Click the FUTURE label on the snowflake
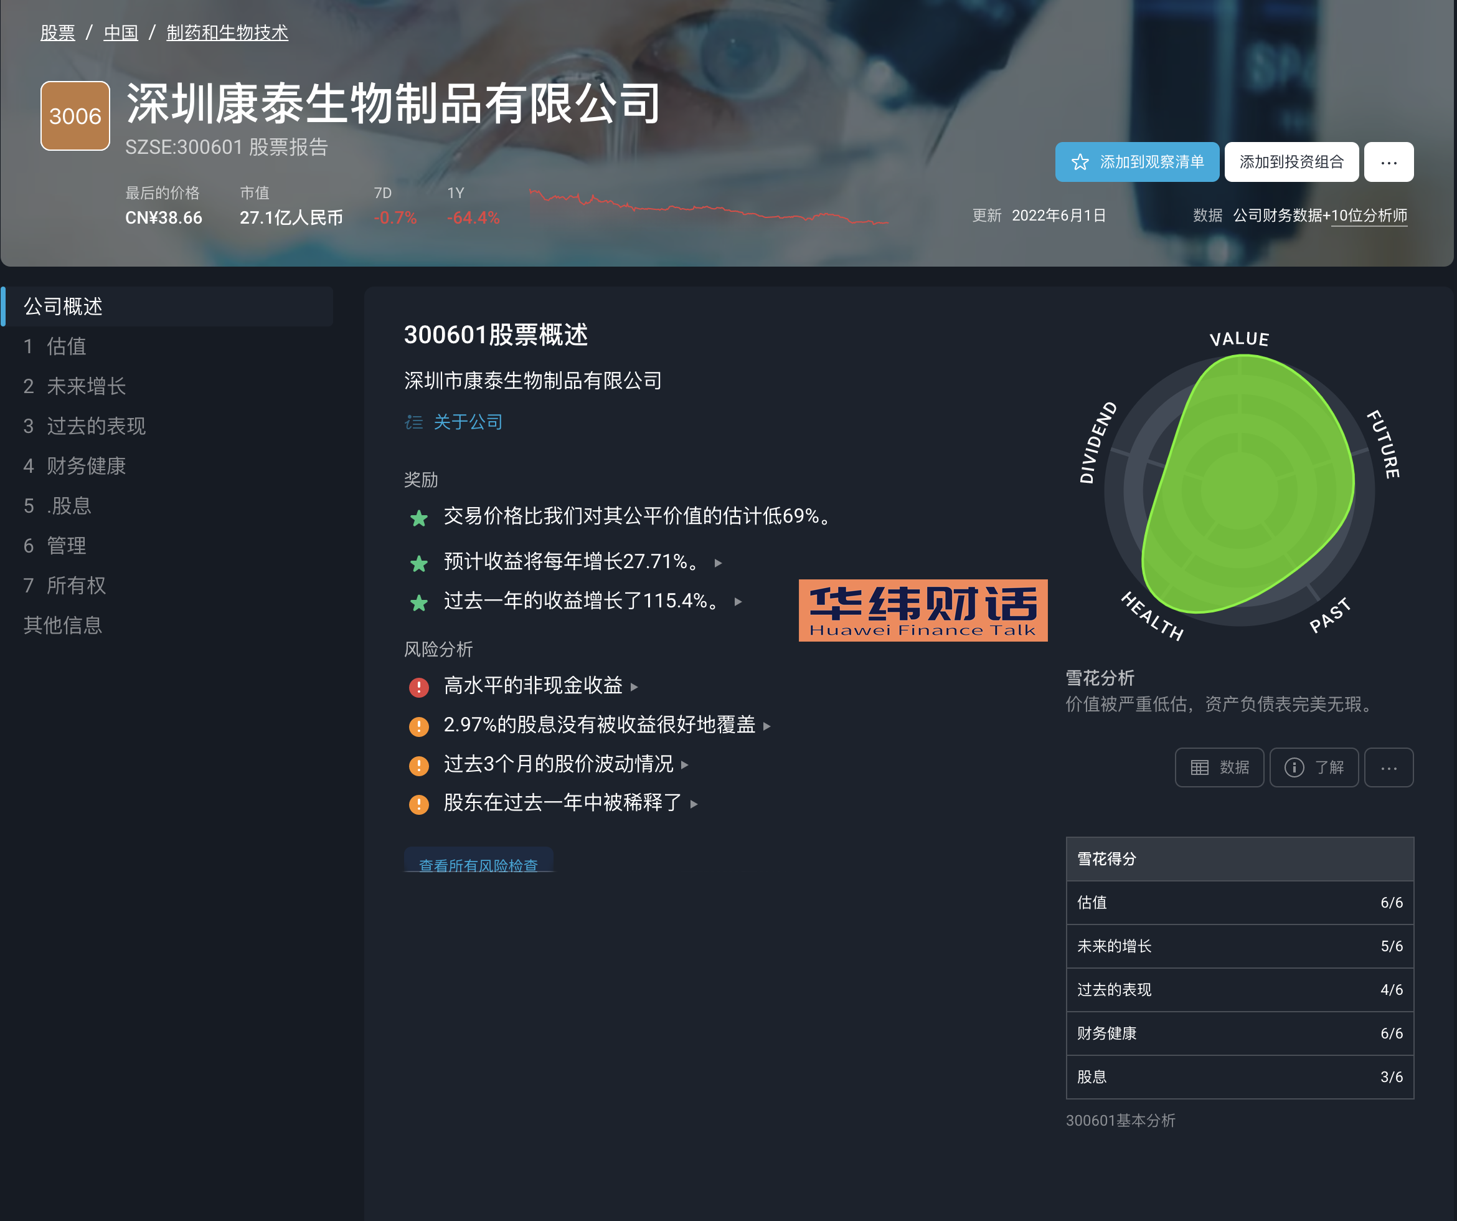This screenshot has height=1221, width=1457. (1384, 444)
